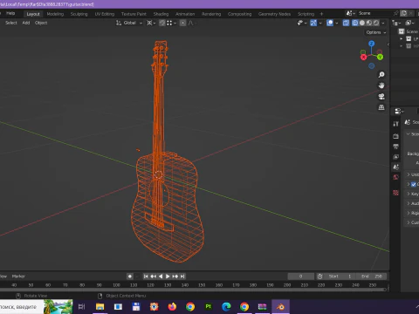The width and height of the screenshot is (419, 314).
Task: Click the red X axis on navigation gizmo
Action: (x=363, y=58)
